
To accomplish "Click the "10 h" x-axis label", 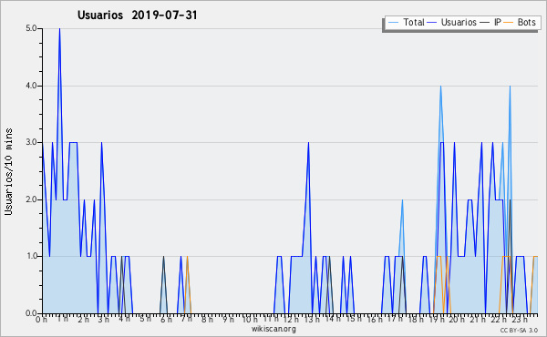I will 250,319.
